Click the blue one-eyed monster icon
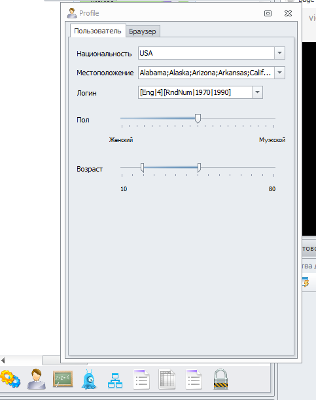 [89, 379]
